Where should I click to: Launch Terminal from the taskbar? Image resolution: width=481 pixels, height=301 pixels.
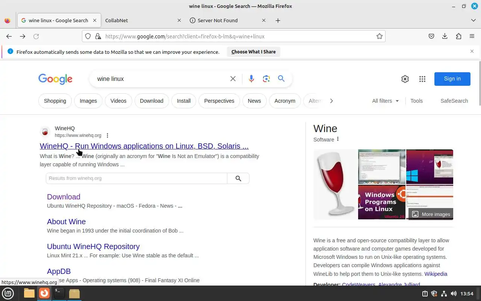pos(59,293)
